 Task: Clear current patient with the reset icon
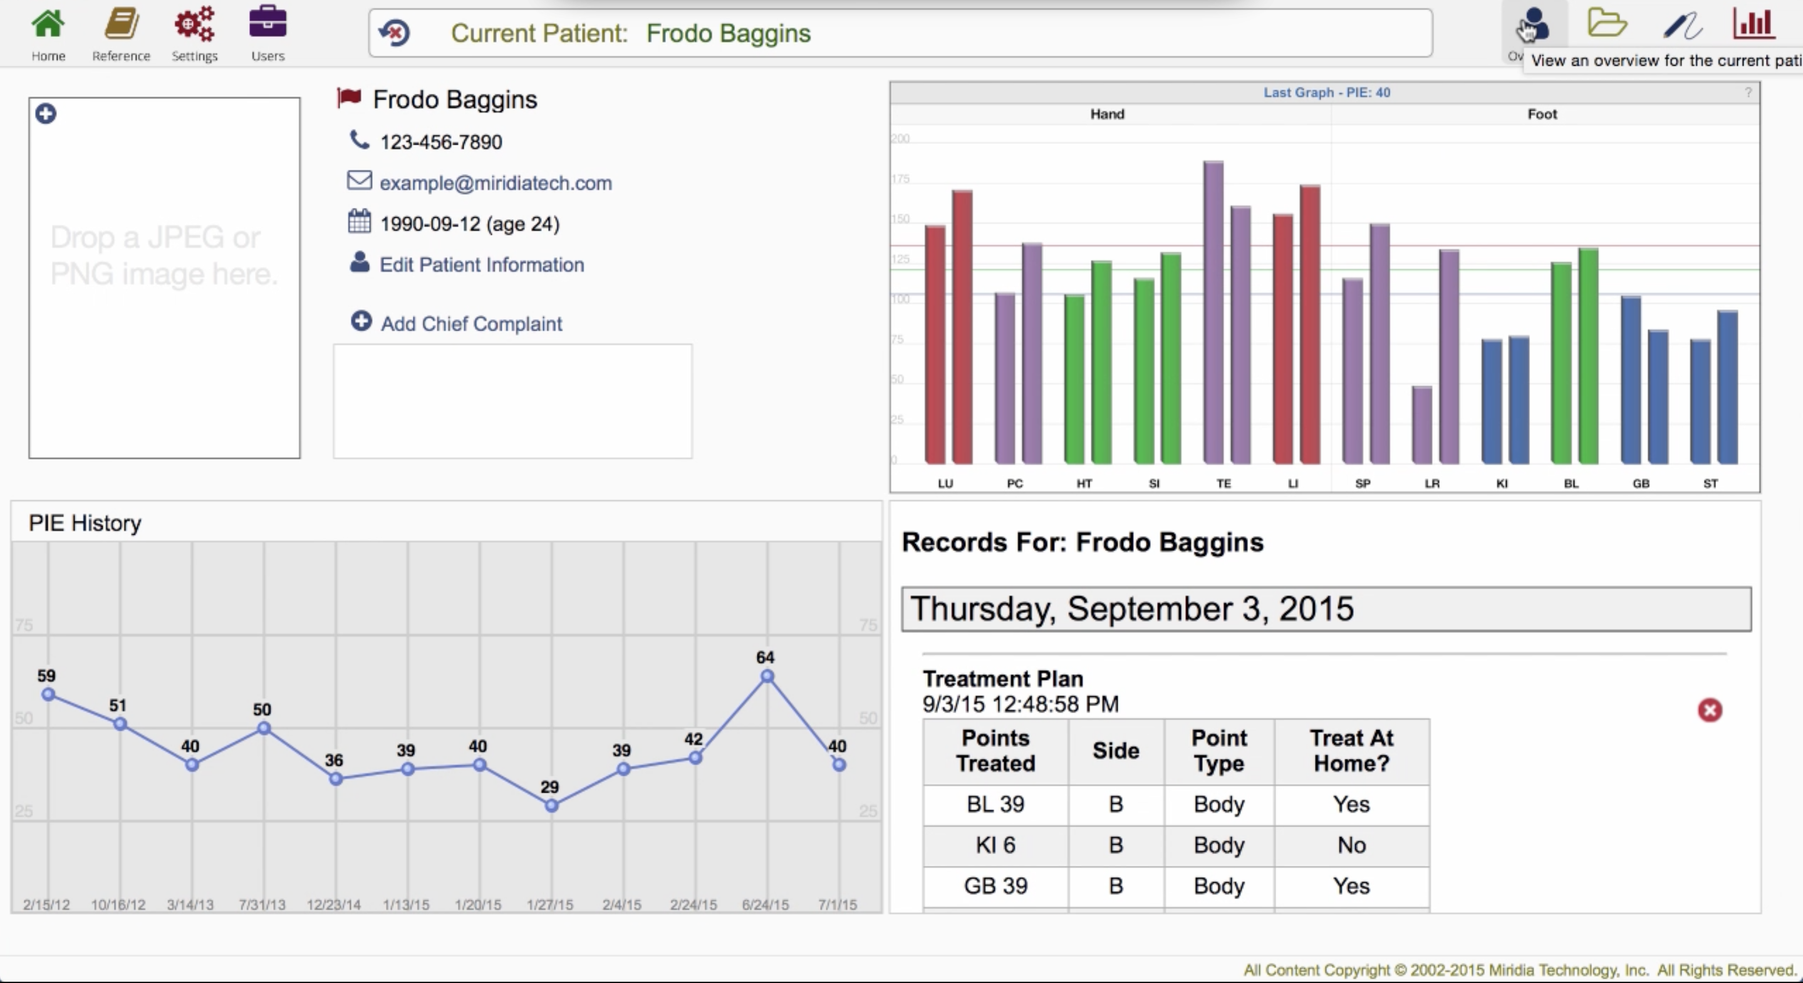coord(394,33)
